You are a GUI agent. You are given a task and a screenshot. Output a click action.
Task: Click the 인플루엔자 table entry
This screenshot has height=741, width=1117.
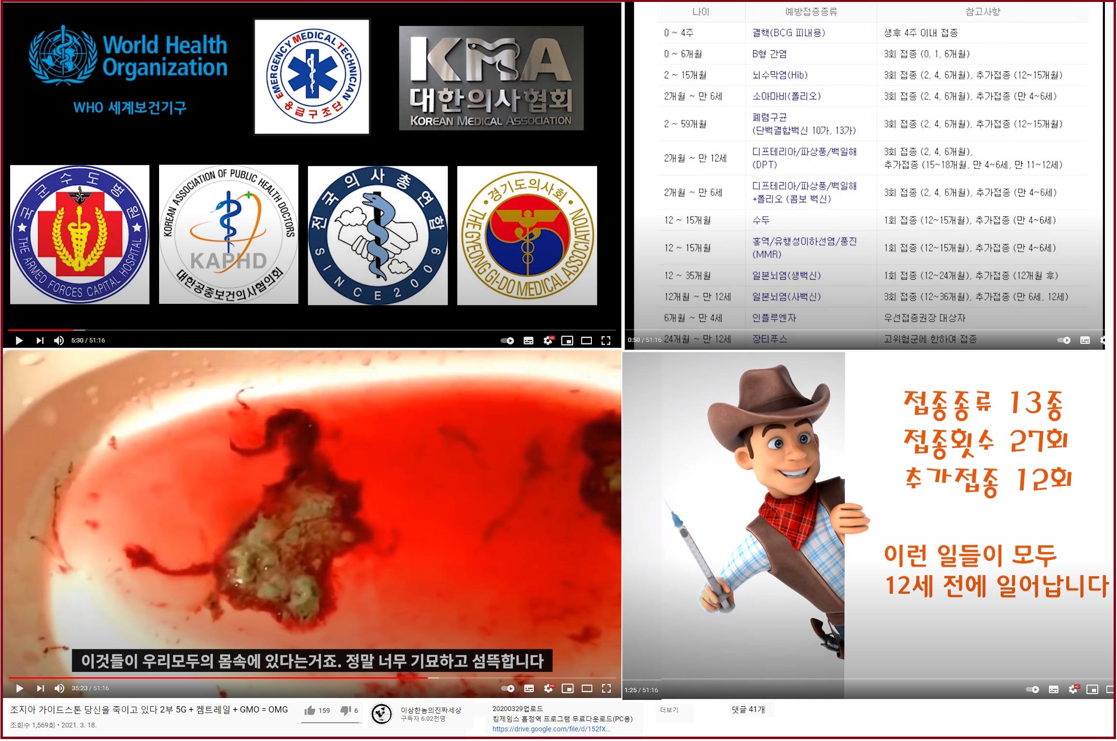click(775, 318)
